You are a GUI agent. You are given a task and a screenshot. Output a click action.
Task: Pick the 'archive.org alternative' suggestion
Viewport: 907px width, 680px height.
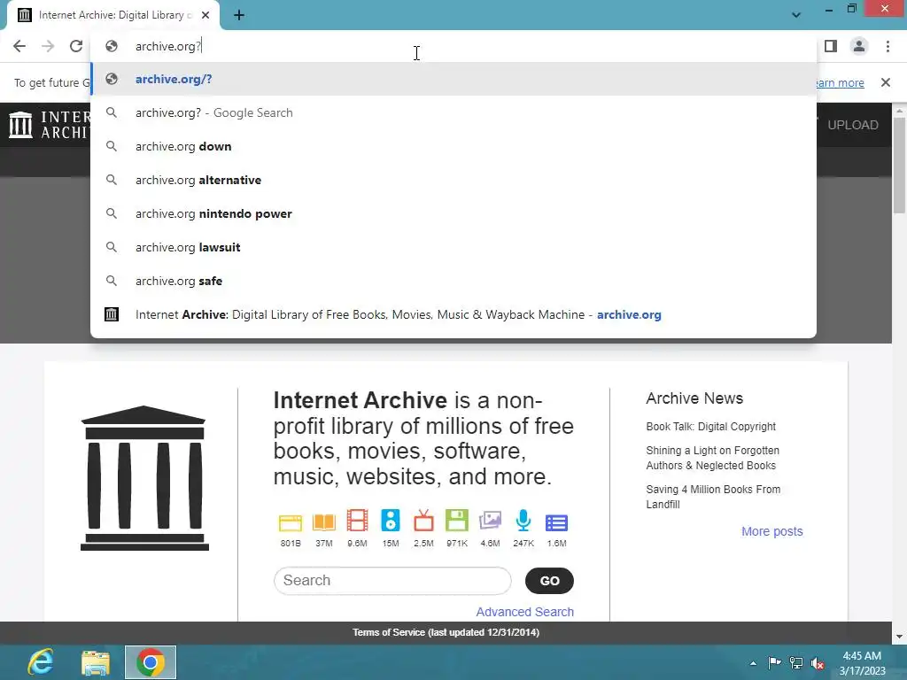point(453,180)
